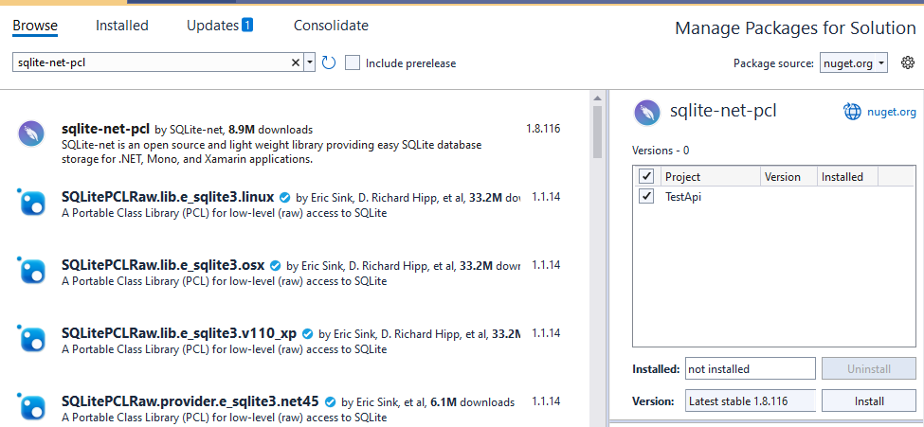The width and height of the screenshot is (924, 427).
Task: Open the nuget.org link in details pane
Action: 892,112
